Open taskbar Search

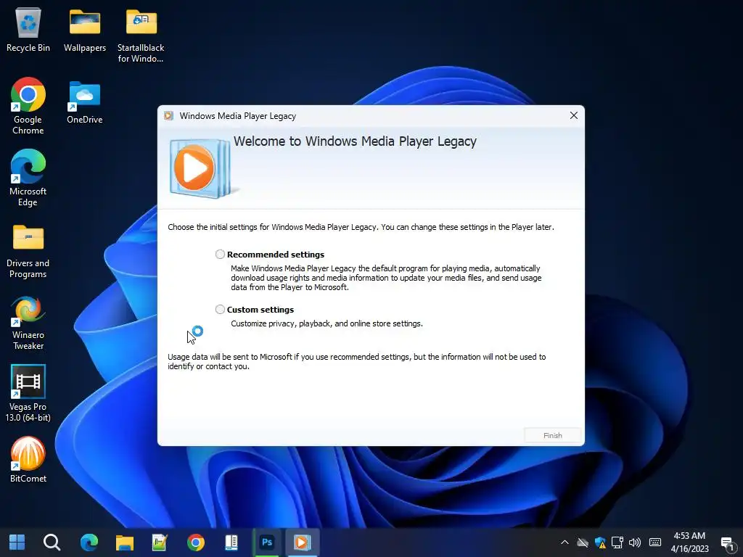pyautogui.click(x=52, y=542)
